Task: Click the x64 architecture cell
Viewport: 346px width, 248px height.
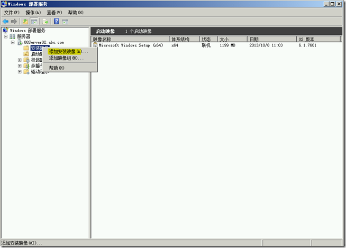Action: pos(175,45)
